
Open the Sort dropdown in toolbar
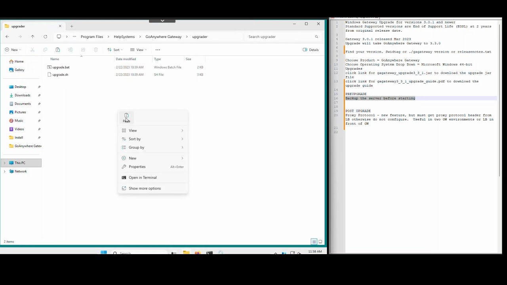pos(115,50)
